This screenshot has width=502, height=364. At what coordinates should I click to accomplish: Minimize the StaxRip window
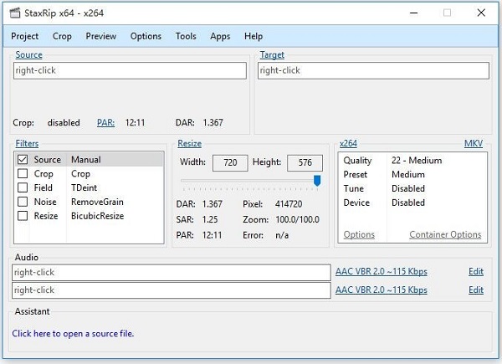click(414, 13)
